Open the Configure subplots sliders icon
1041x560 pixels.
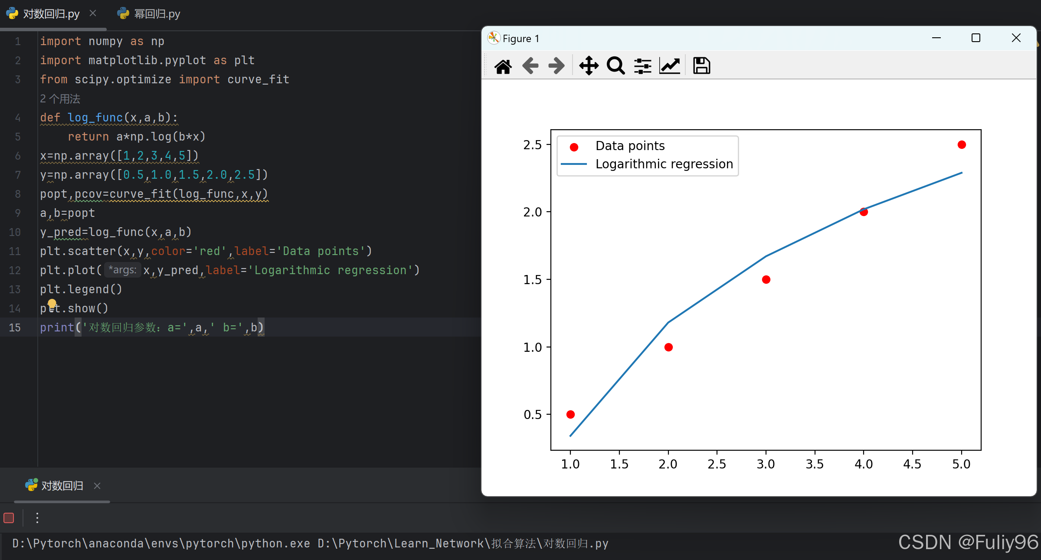(642, 66)
